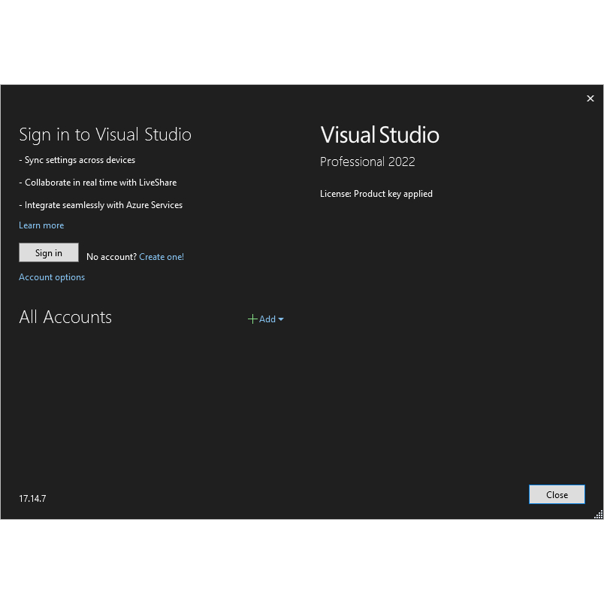Click the Sign in to Visual Studio heading
This screenshot has height=604, width=604.
click(x=105, y=134)
